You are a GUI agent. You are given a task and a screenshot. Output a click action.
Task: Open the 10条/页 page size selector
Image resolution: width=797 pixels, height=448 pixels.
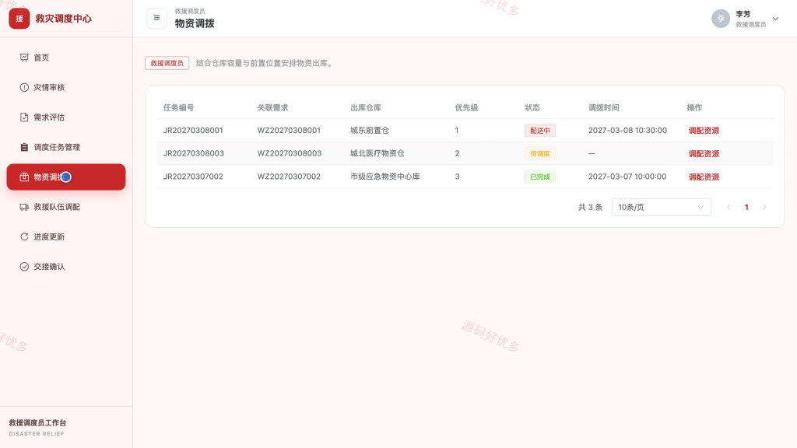pyautogui.click(x=661, y=207)
